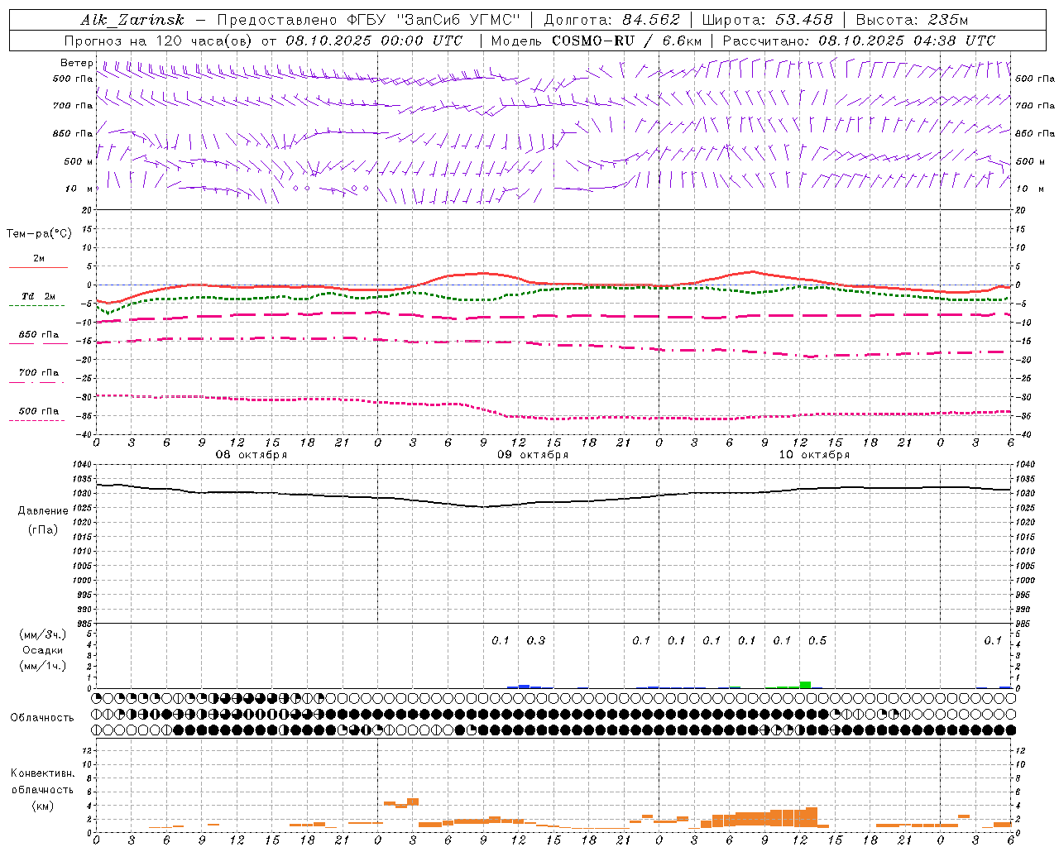Image resolution: width=1059 pixels, height=847 pixels.
Task: Select the latitude value 53.458
Action: (804, 20)
